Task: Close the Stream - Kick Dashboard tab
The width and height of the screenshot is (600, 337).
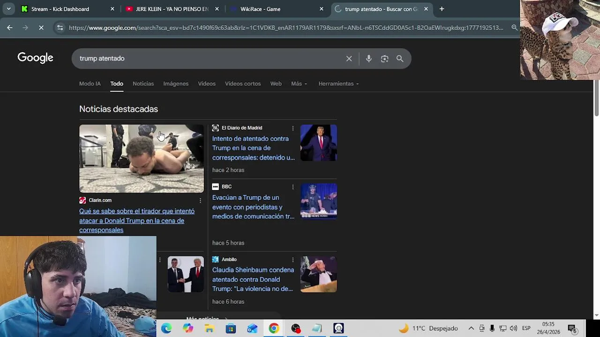Action: [x=112, y=9]
